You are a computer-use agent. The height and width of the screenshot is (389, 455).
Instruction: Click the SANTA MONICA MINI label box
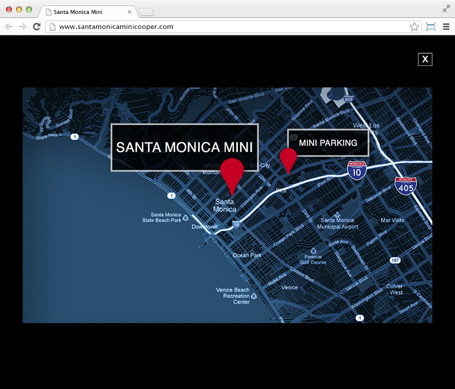point(185,147)
